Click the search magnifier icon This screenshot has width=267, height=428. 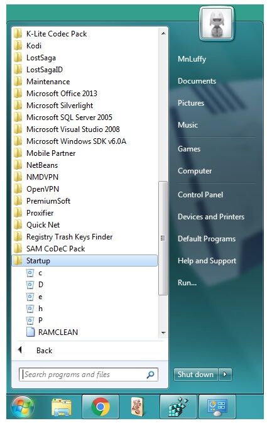pos(150,375)
